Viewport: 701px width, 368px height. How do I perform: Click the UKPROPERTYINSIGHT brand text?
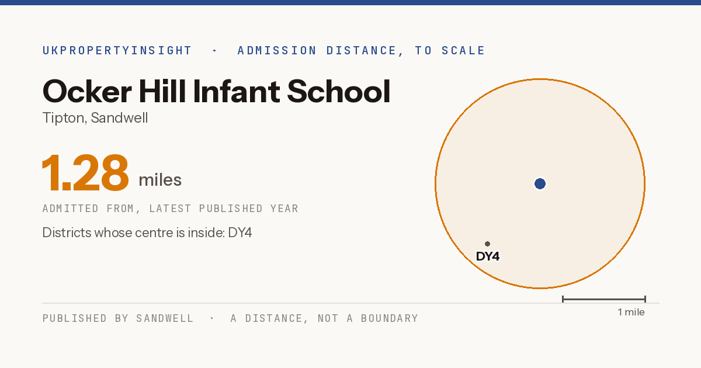click(117, 51)
